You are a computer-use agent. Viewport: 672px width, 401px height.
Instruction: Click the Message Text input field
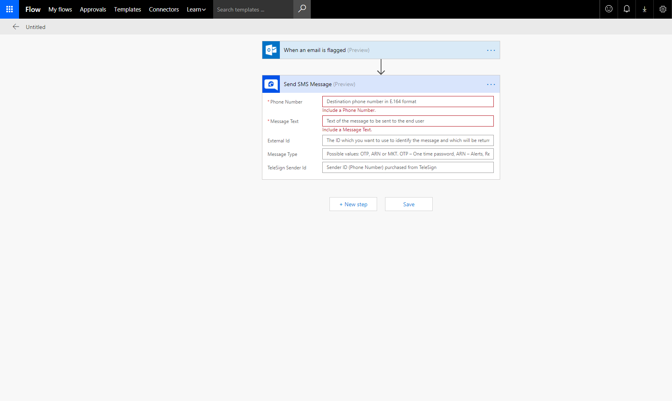coord(408,121)
